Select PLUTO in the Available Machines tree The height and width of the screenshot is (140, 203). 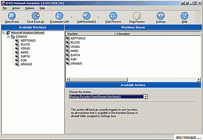pos(25,45)
